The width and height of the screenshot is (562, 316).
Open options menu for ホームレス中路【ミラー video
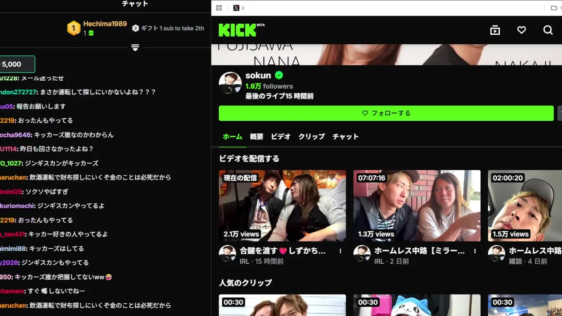point(475,251)
